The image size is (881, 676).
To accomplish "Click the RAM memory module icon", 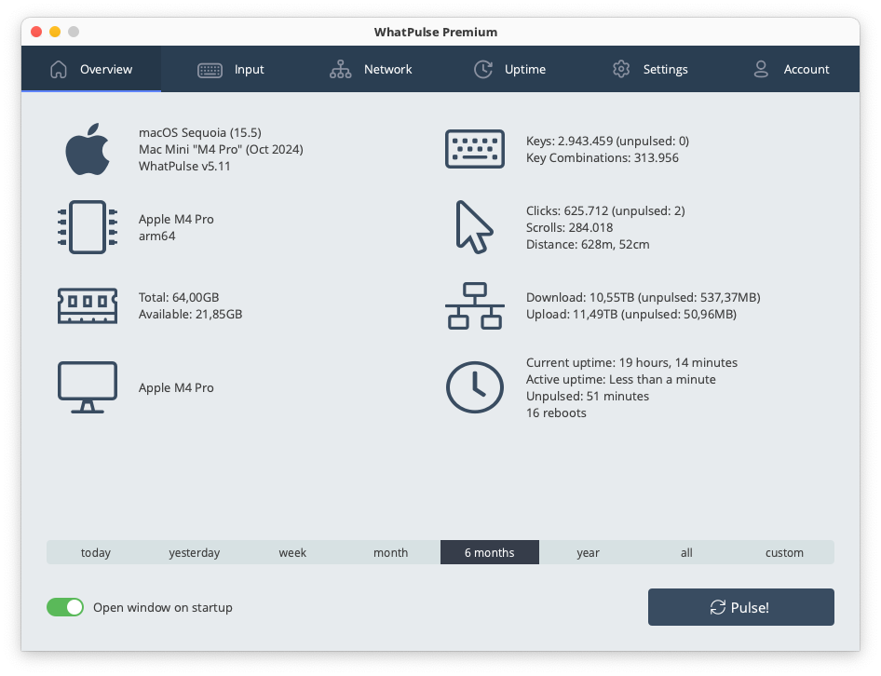I will [87, 304].
